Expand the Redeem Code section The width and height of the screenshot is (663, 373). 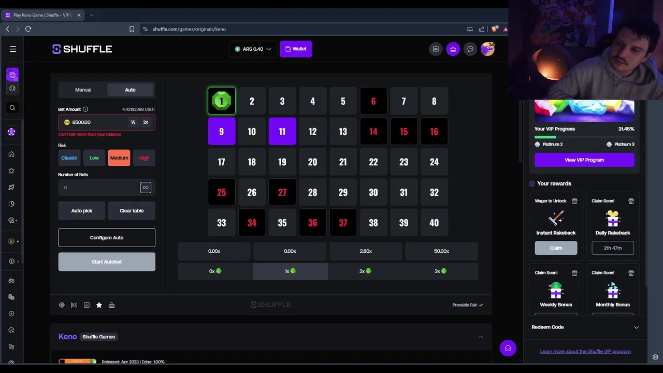585,327
